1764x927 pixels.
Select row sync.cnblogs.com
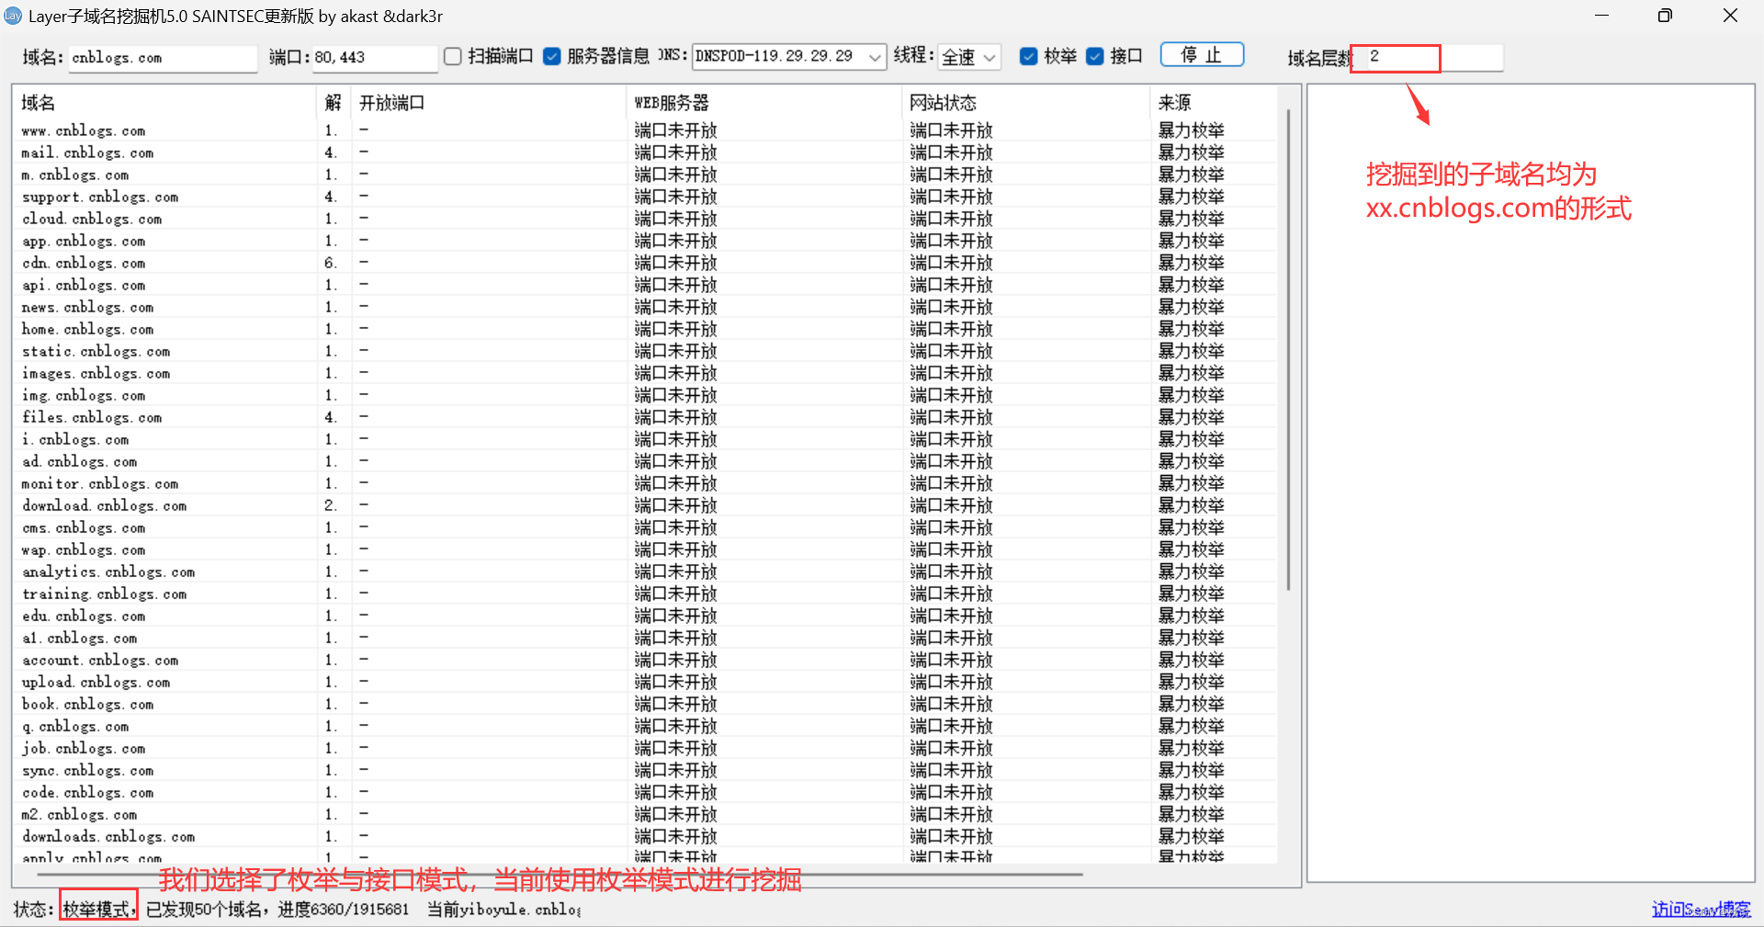pos(646,770)
